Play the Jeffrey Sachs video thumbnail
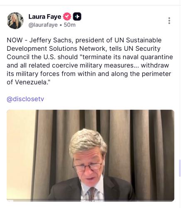Screen dimensions: 181x208 [90, 156]
